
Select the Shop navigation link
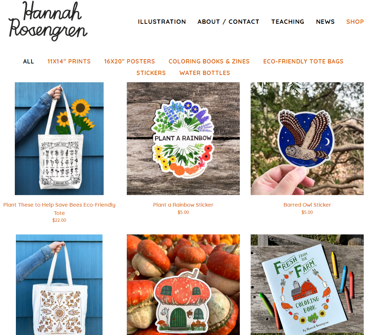(355, 22)
